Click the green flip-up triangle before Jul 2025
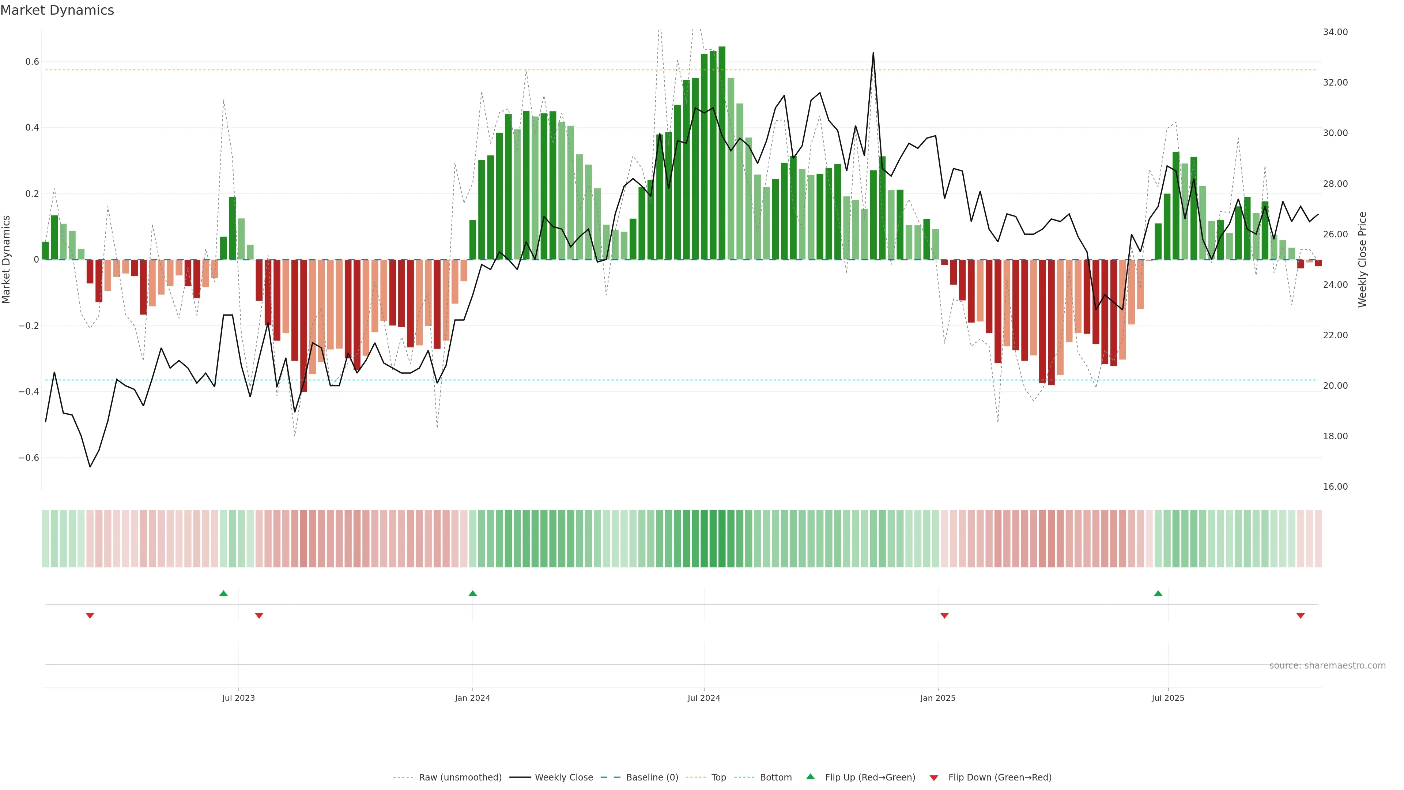1404x790 pixels. click(1158, 593)
